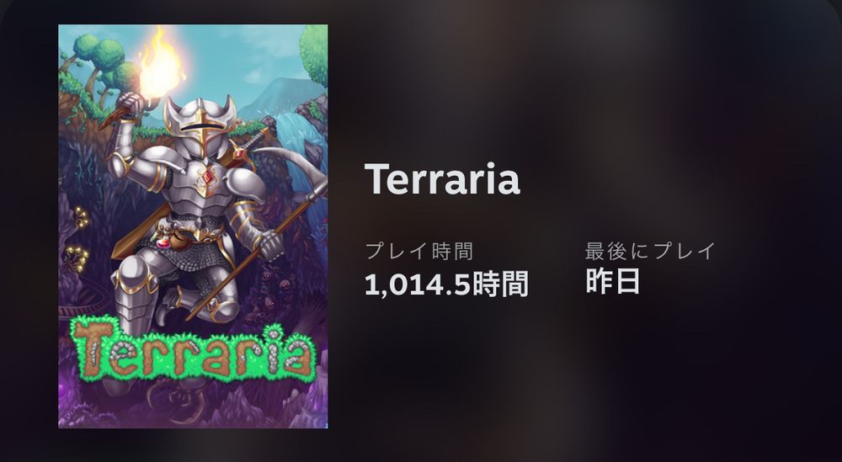The height and width of the screenshot is (462, 842).
Task: Click the red gem on knight's chestplate
Action: coord(205,177)
